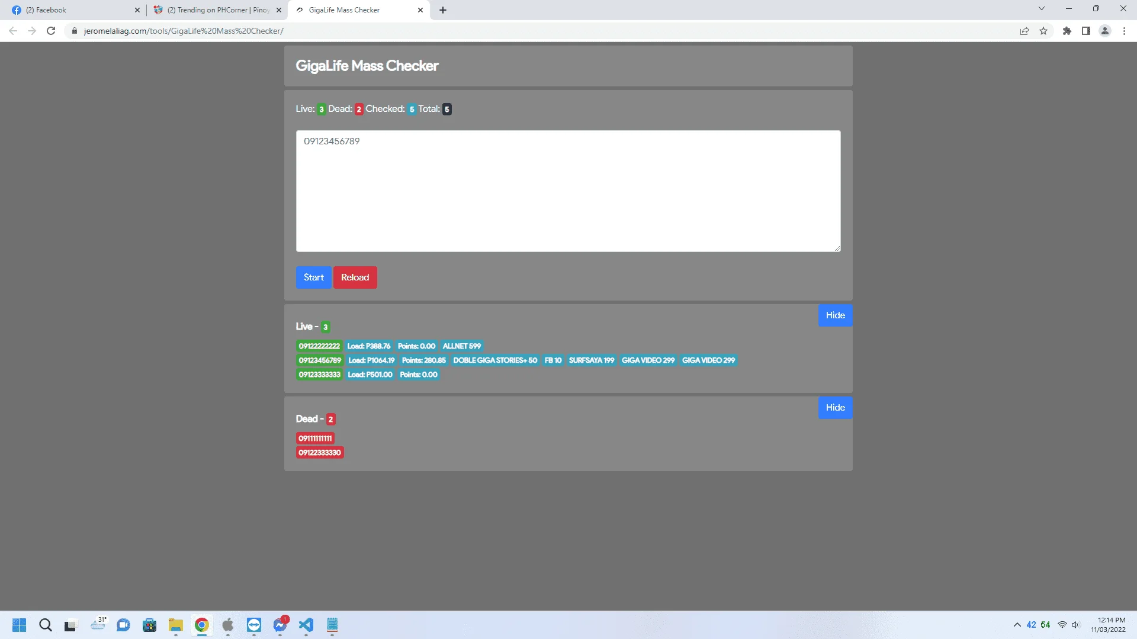Open the apple icon app on the taskbar

pos(228,625)
